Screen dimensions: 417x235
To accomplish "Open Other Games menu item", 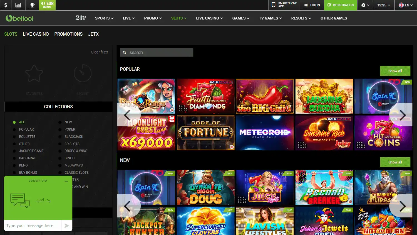I will point(334,18).
